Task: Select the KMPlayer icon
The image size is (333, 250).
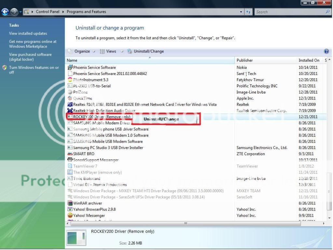Action: tap(70, 172)
